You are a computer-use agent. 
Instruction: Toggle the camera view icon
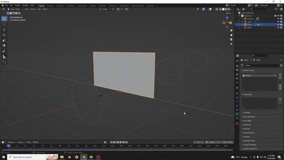click(x=231, y=40)
